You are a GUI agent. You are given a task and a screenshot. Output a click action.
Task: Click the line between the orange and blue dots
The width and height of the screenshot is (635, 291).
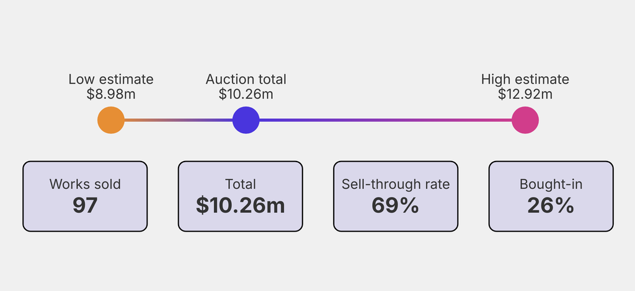tap(179, 120)
